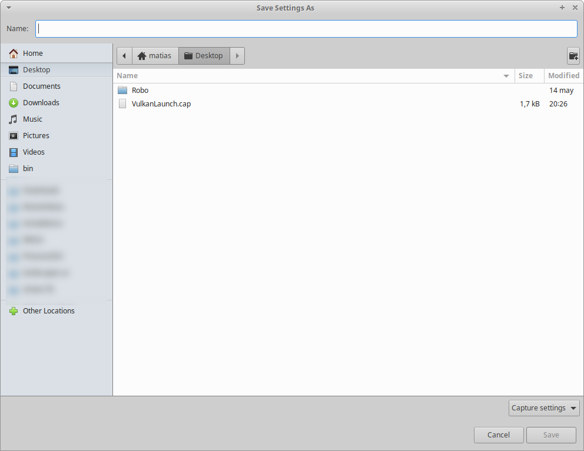The width and height of the screenshot is (584, 451).
Task: Cancel the save dialog
Action: (x=498, y=435)
